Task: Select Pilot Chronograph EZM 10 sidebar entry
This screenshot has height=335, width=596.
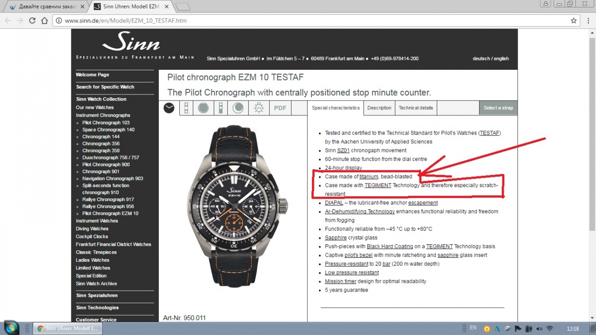Action: (110, 214)
